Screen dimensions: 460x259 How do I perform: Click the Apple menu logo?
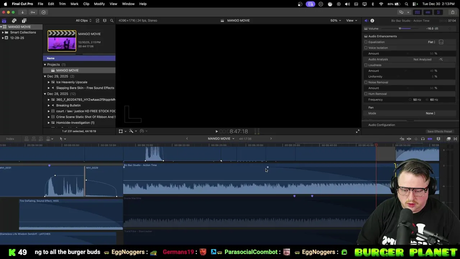pos(5,4)
